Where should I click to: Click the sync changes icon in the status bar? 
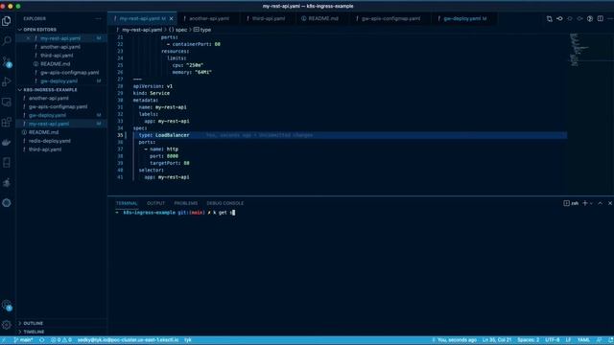coord(42,340)
